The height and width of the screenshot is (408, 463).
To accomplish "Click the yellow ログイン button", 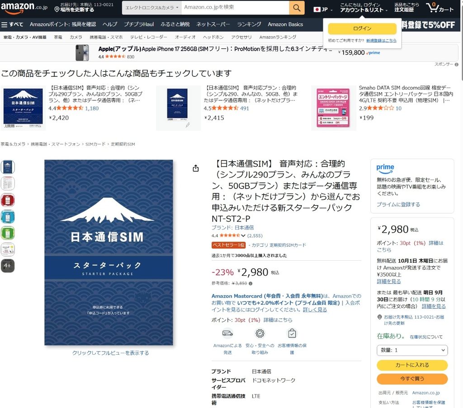I will (x=362, y=28).
